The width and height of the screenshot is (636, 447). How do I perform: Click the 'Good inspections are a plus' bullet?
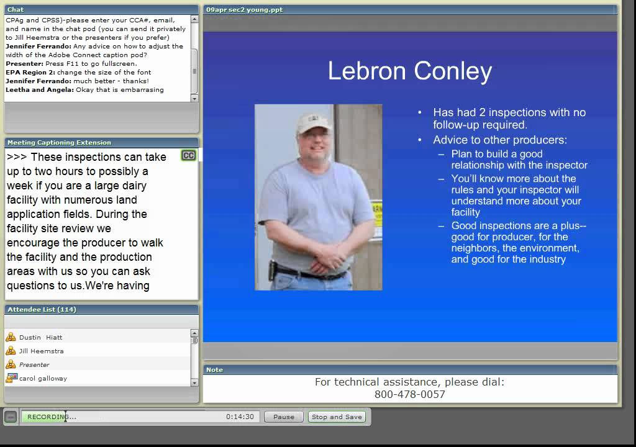(x=519, y=243)
